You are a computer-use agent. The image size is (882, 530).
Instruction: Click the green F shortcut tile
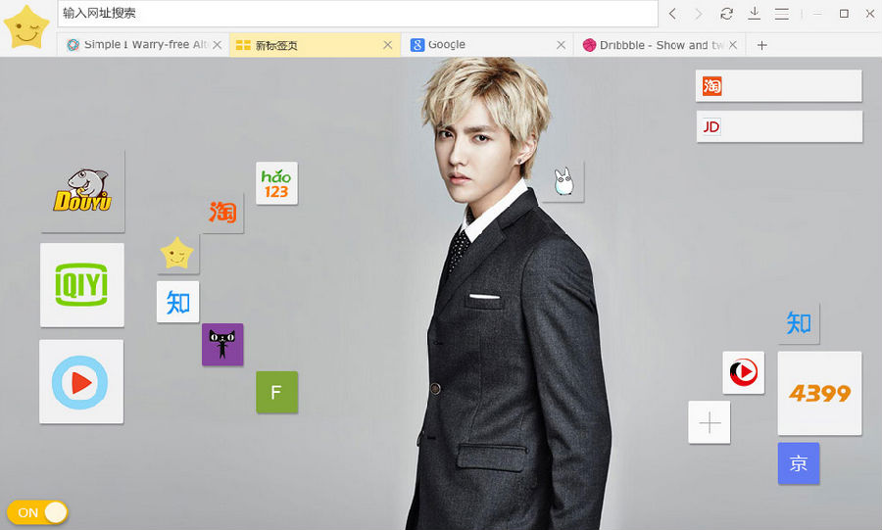point(276,393)
